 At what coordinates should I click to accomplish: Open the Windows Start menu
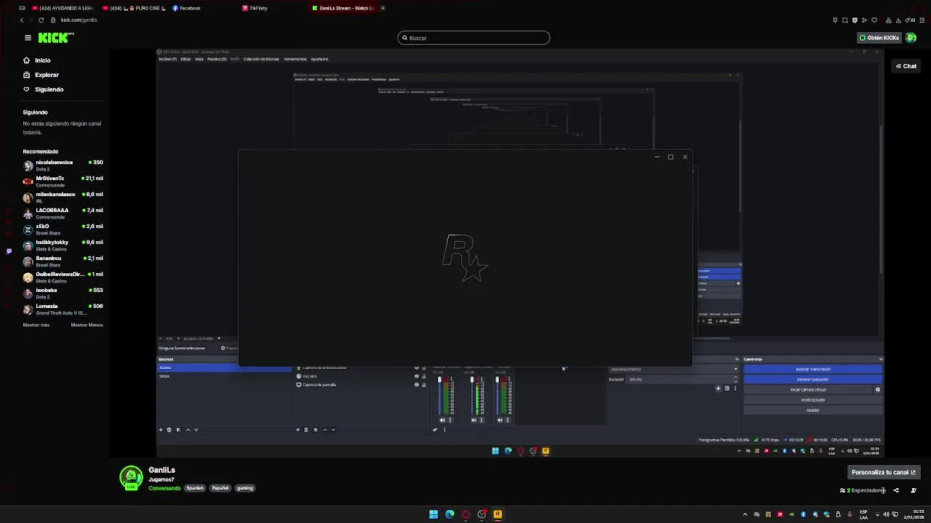(433, 514)
